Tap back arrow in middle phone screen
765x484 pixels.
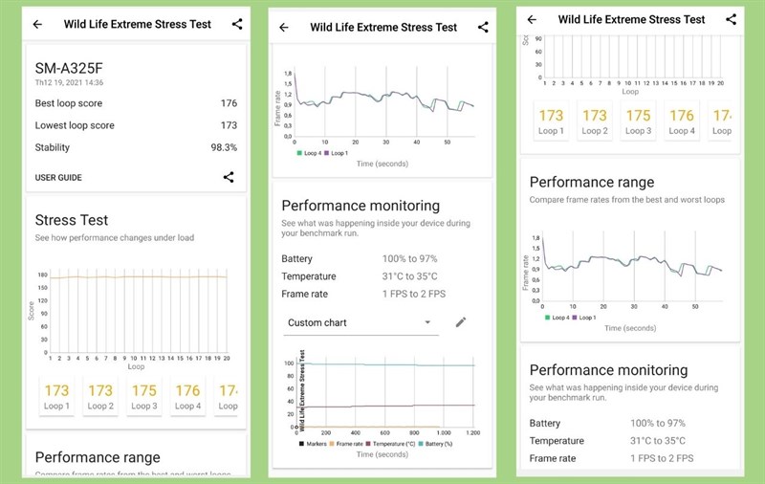[x=284, y=28]
